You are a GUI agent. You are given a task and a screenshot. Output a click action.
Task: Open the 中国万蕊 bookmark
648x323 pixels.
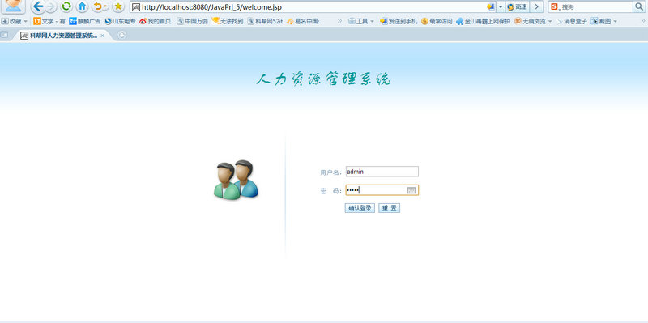(x=192, y=21)
